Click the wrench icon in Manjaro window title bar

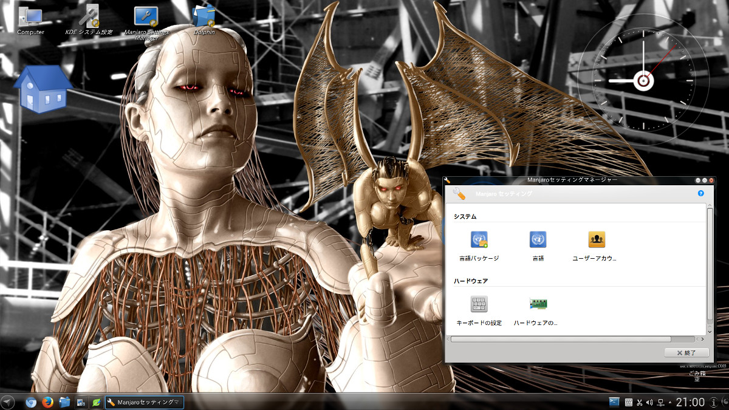448,180
